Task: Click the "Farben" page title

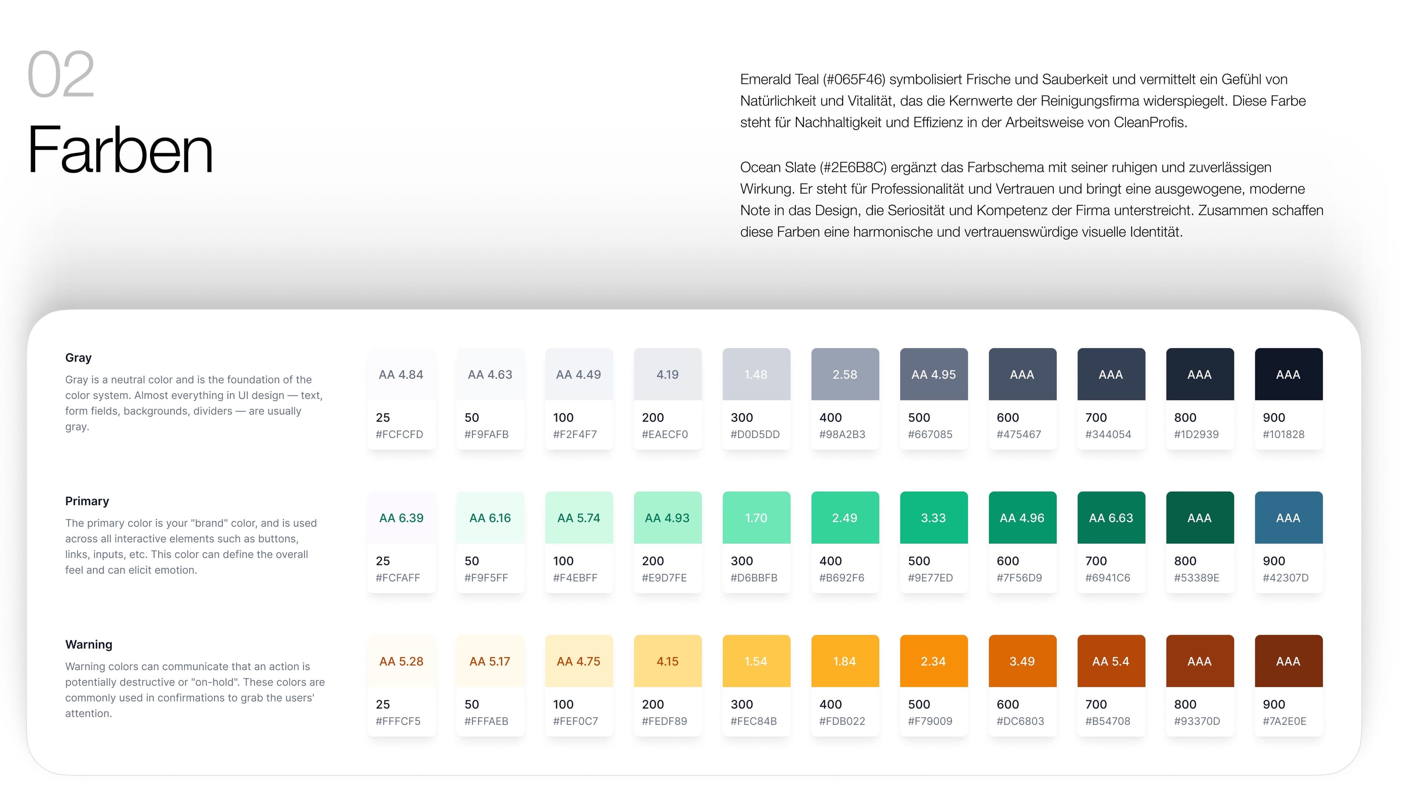Action: coord(120,150)
